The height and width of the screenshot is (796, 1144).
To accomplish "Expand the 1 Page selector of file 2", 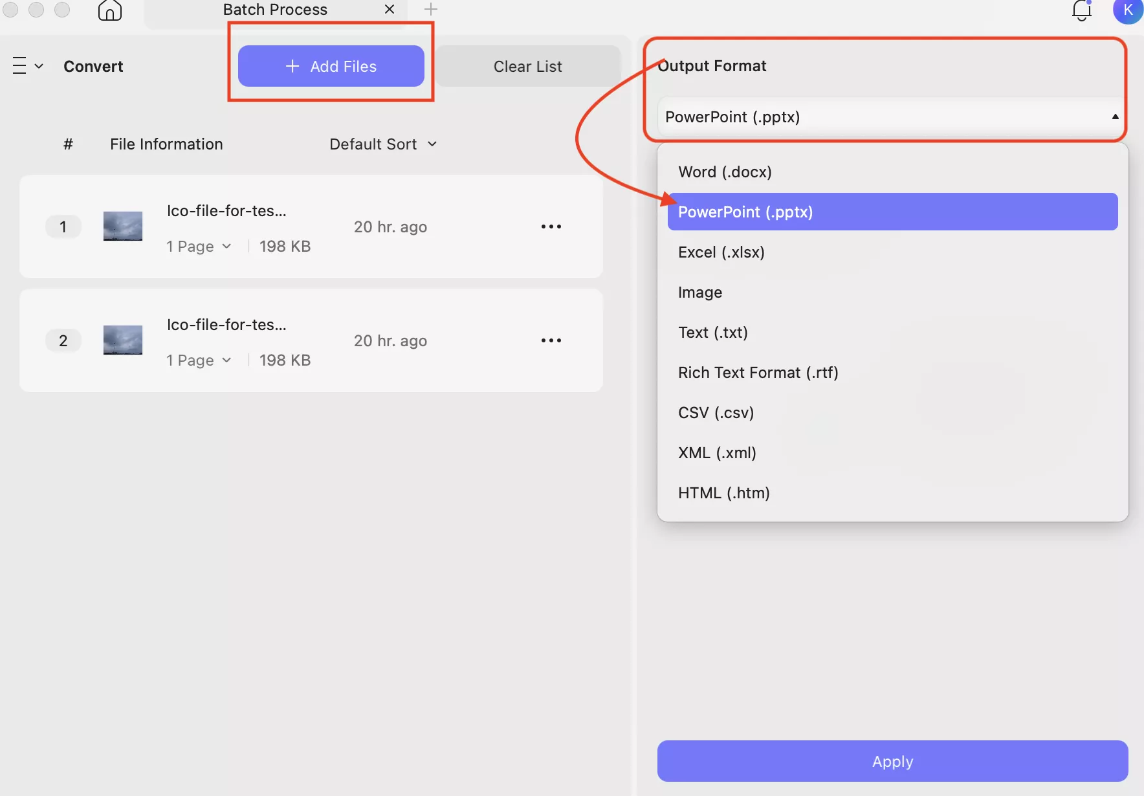I will pos(199,360).
